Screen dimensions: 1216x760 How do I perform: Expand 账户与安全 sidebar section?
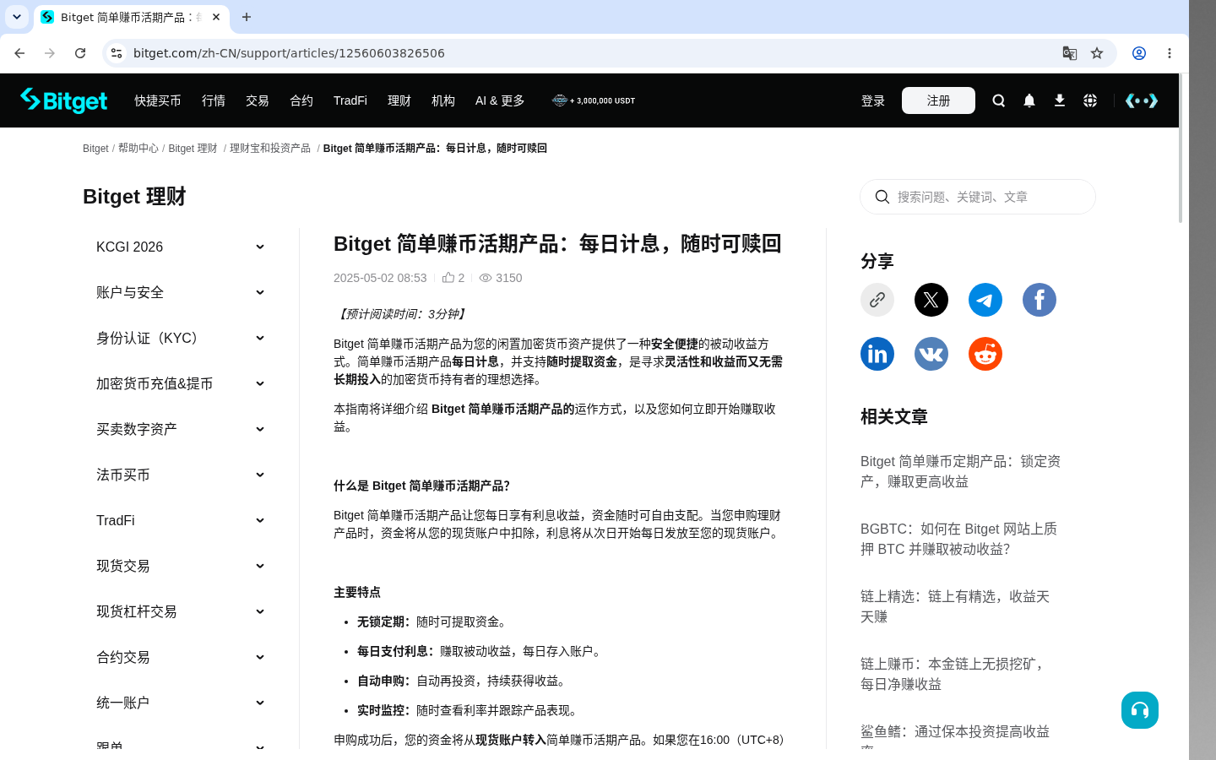(181, 292)
